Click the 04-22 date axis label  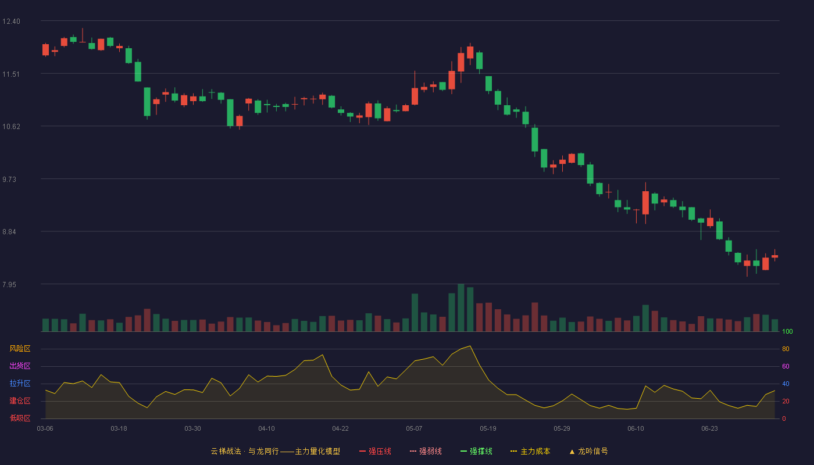[340, 428]
